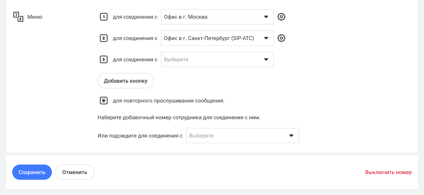Click the Сохранить button

coord(32,172)
